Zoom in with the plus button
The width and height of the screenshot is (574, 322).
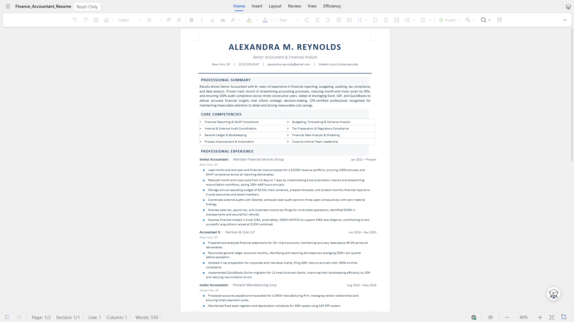coord(540,317)
